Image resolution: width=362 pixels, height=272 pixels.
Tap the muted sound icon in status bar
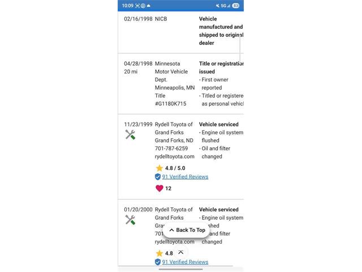pyautogui.click(x=217, y=6)
